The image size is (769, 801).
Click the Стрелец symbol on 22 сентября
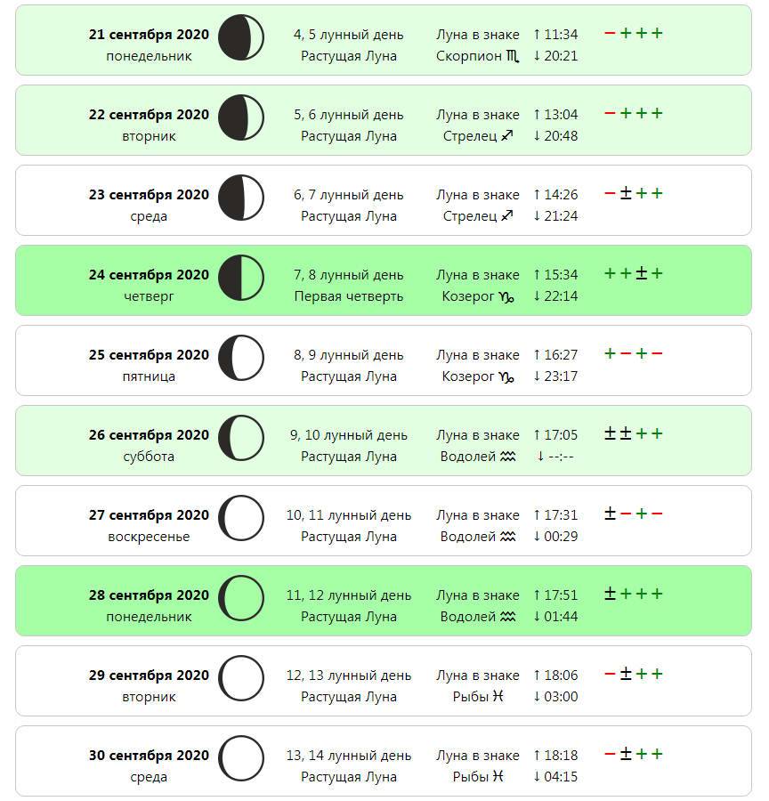click(506, 135)
